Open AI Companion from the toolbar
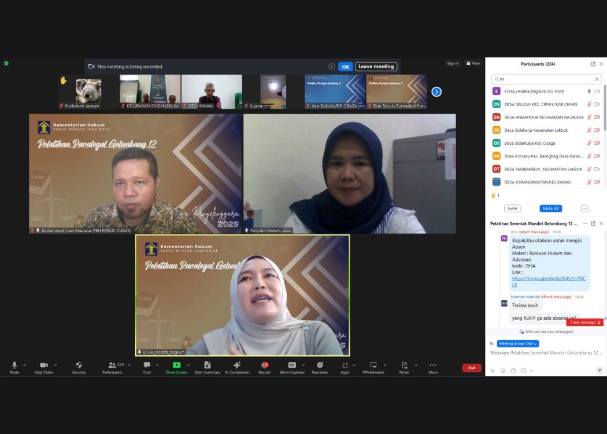The width and height of the screenshot is (607, 434). 236,365
